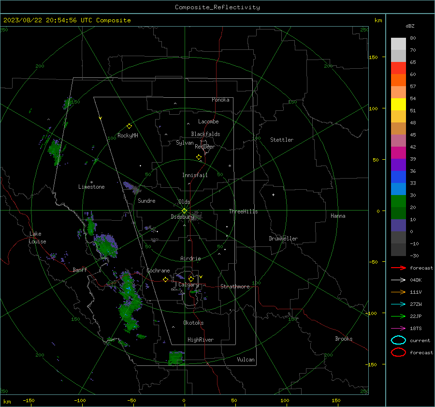The height and width of the screenshot is (407, 435).
Task: Click the Lacombe city label
Action: [x=208, y=121]
